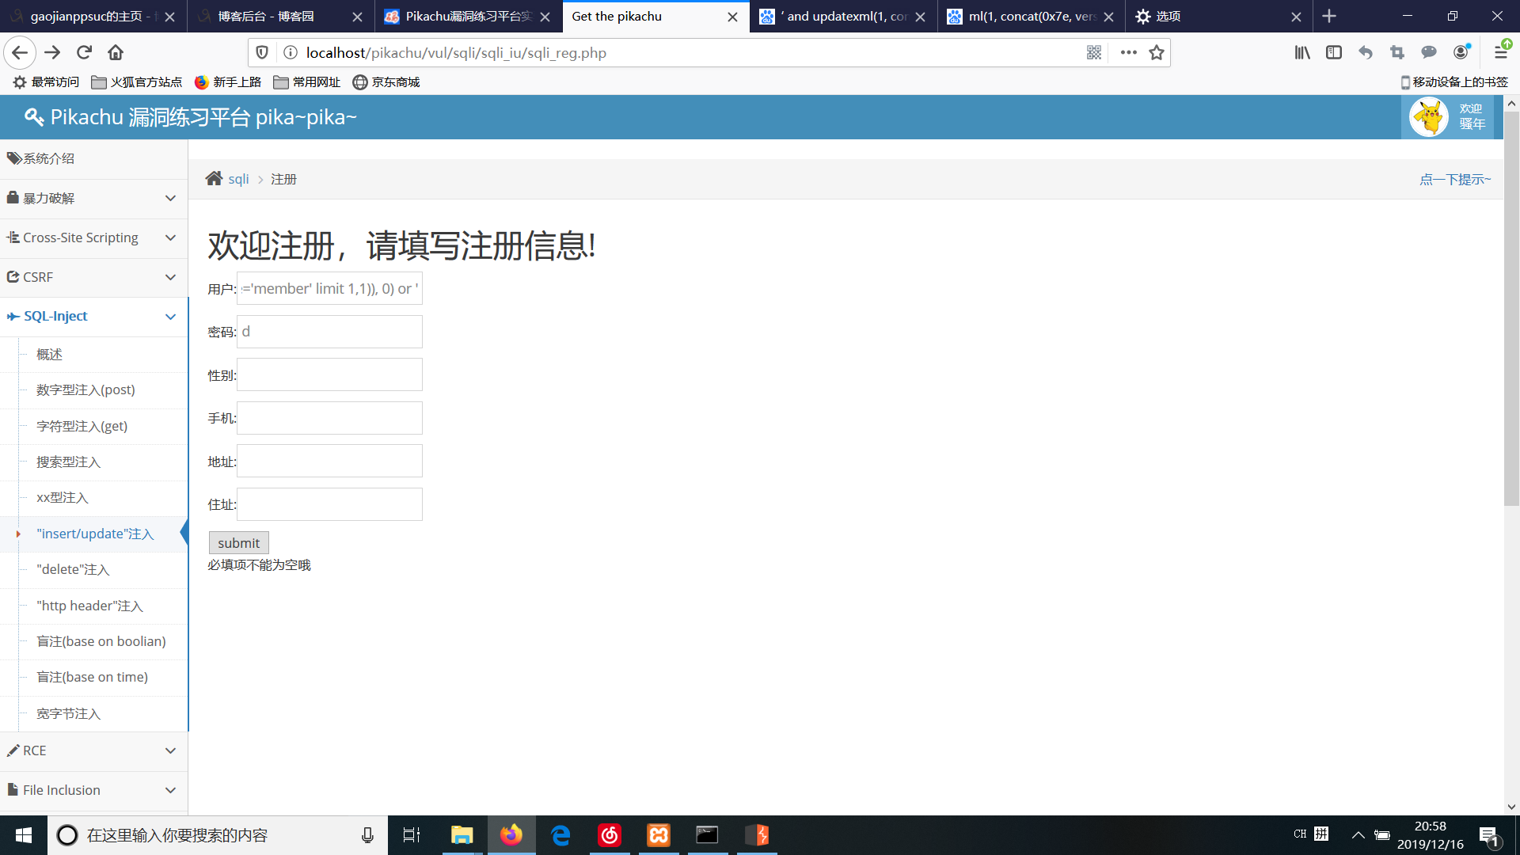Bookmark this page with the star icon

[x=1157, y=52]
